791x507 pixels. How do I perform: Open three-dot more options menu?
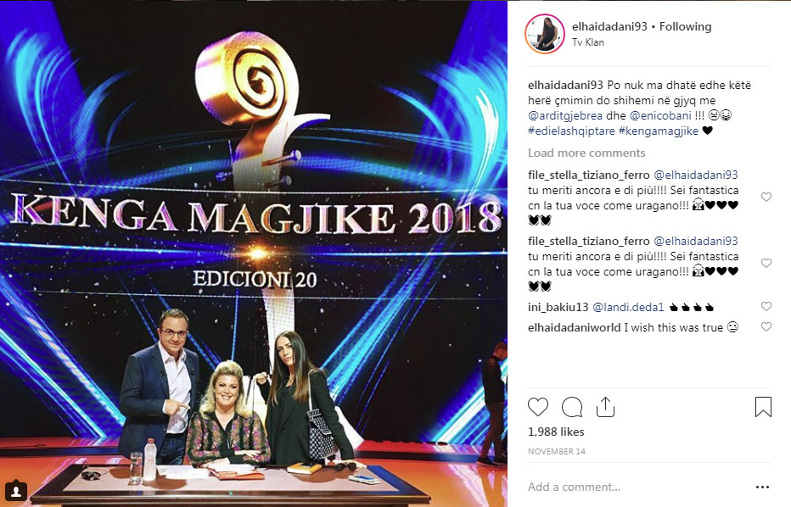pyautogui.click(x=763, y=487)
